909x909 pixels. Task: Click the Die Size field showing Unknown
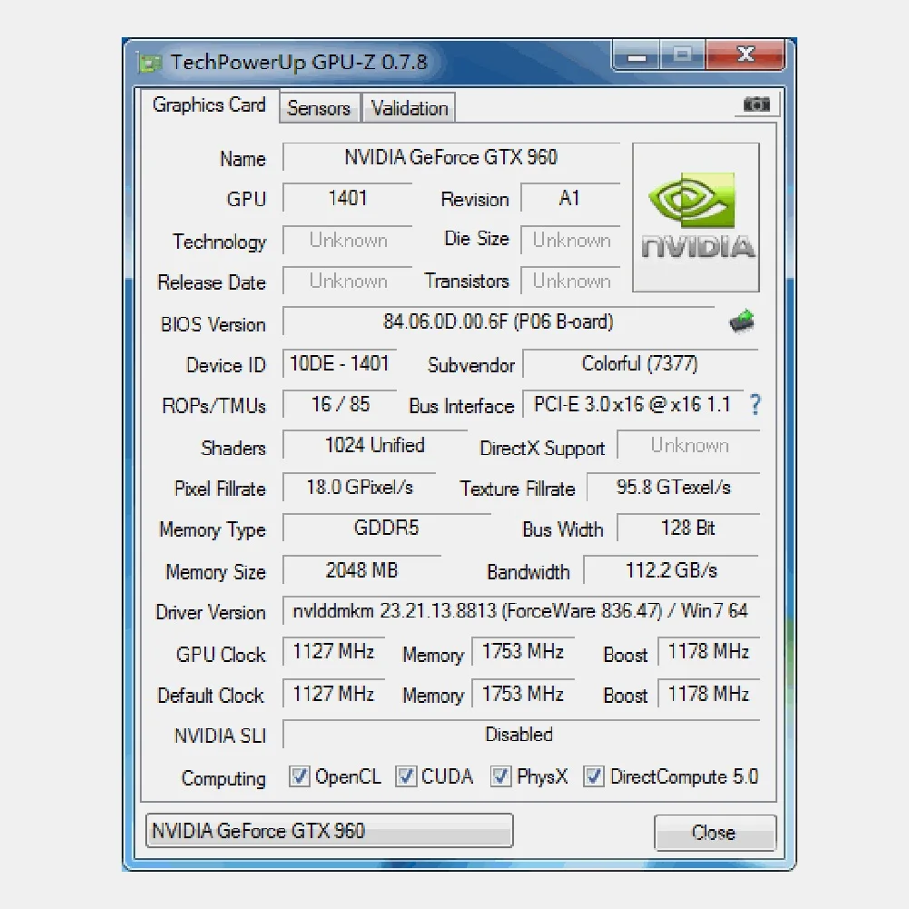pyautogui.click(x=570, y=240)
